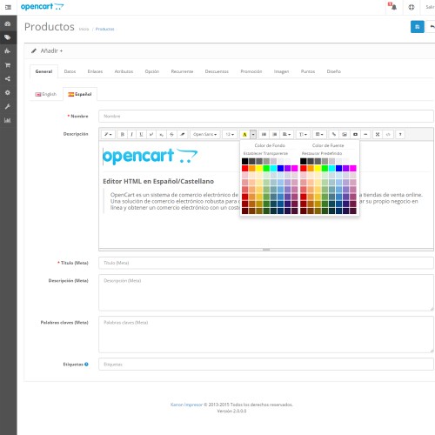Switch to the Descuentos tab
435x435 pixels.
(217, 71)
